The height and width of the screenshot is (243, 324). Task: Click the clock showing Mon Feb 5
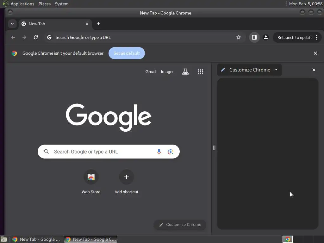(306, 4)
